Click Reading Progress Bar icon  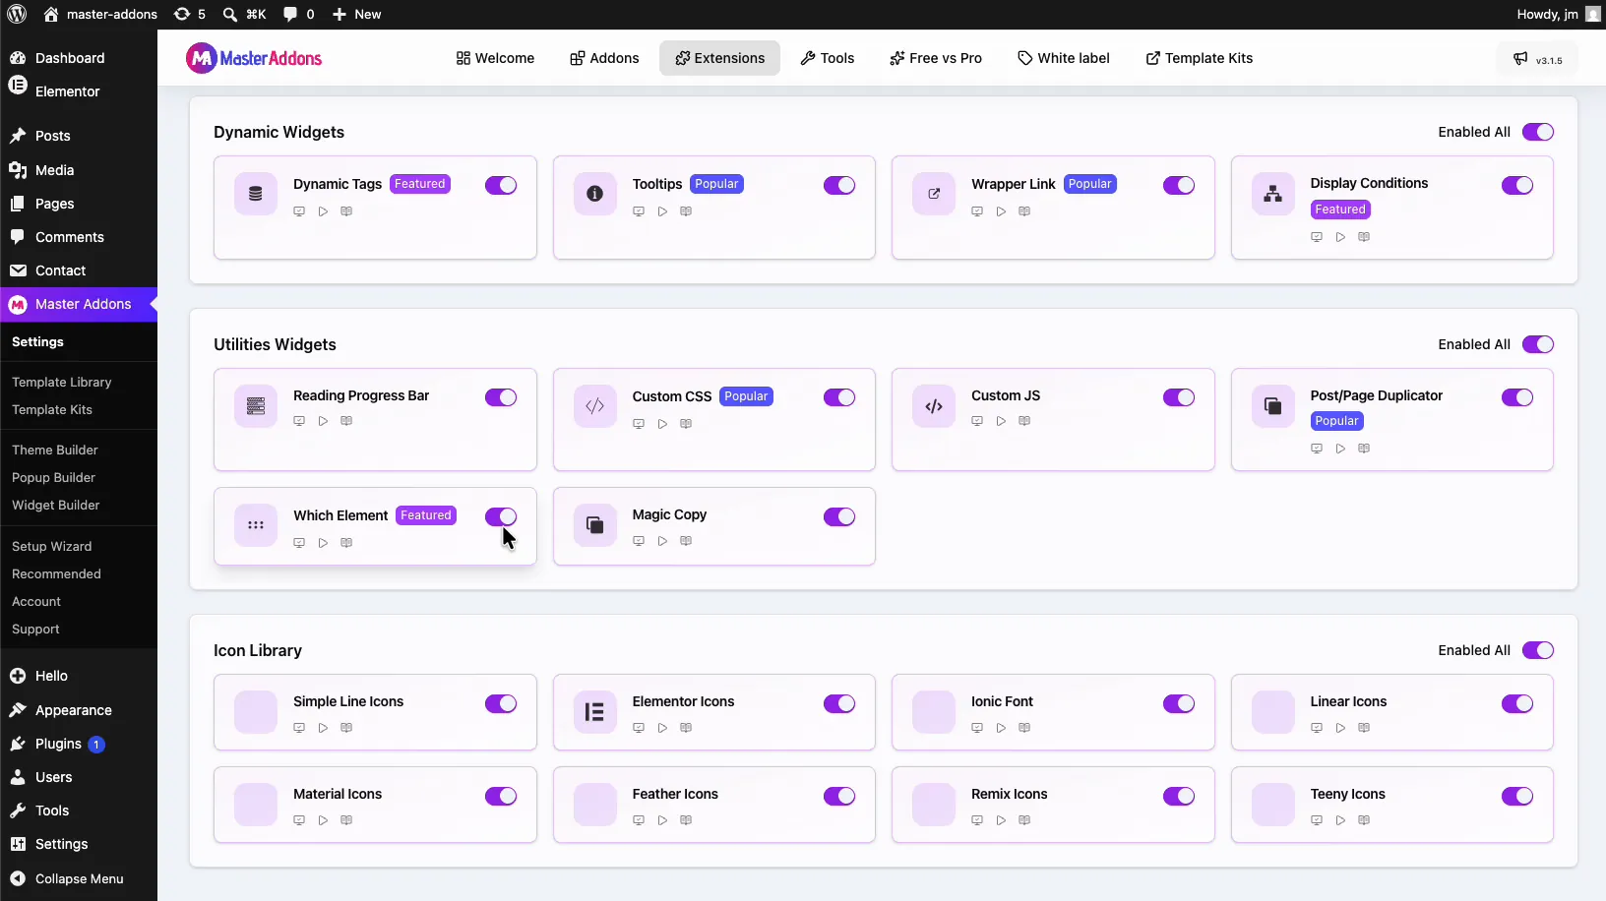point(256,406)
